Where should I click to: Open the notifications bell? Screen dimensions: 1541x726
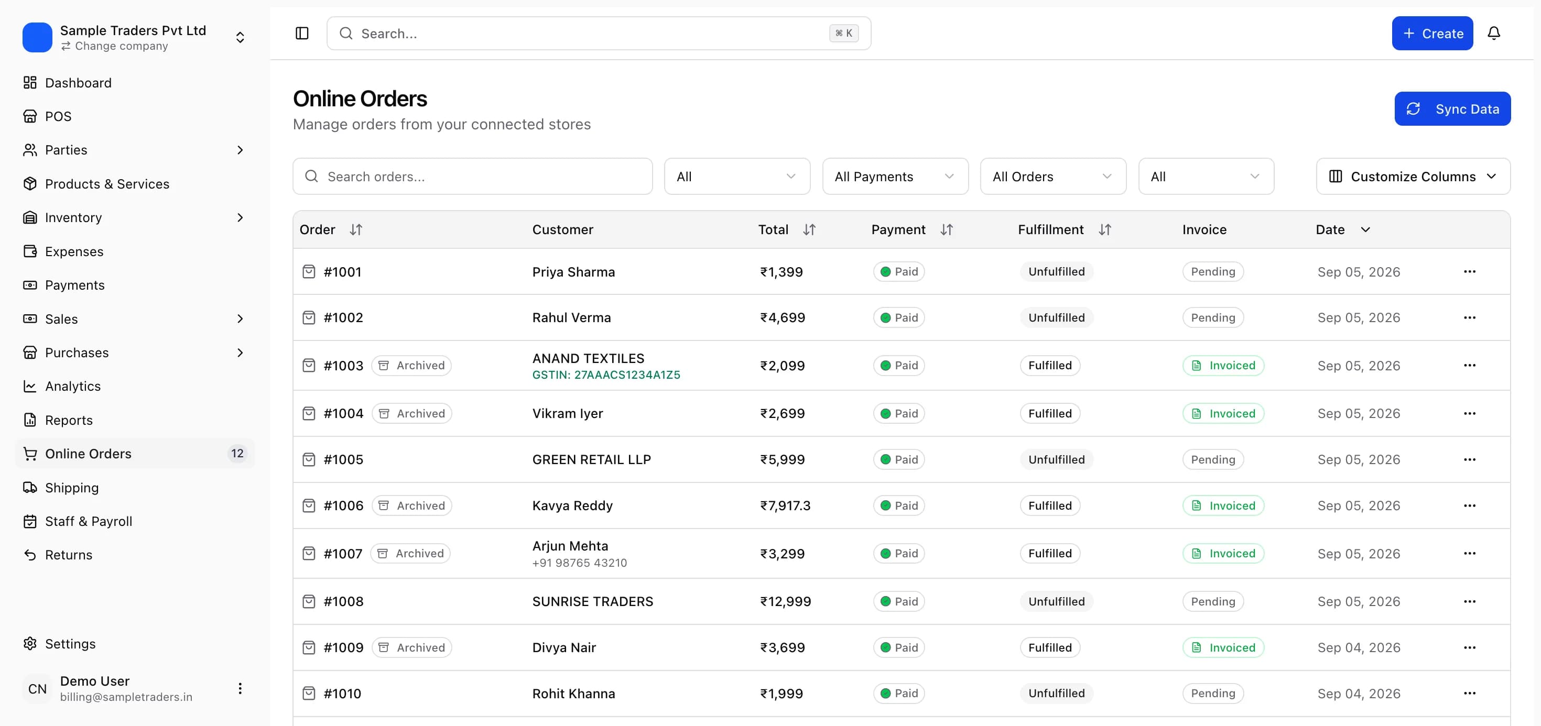click(x=1493, y=34)
